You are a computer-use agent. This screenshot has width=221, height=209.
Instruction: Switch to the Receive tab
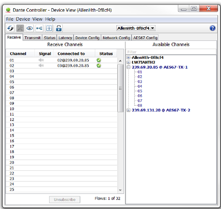(x=14, y=37)
